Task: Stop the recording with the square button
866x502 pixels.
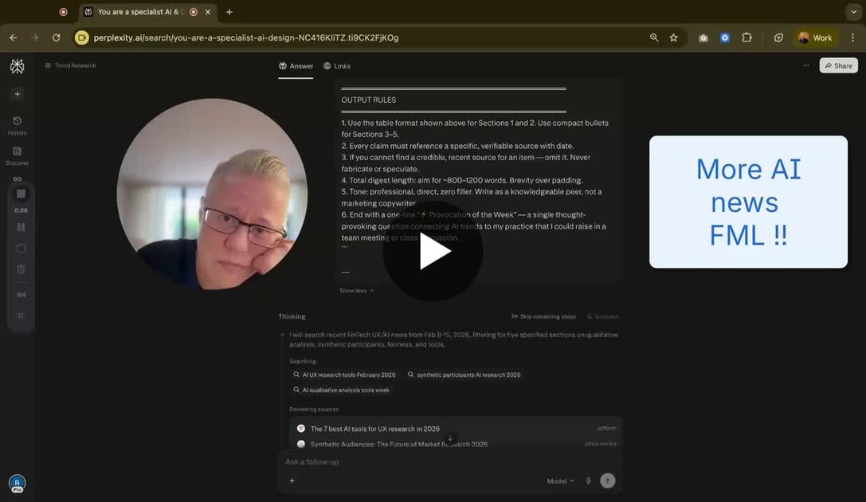Action: 21,194
